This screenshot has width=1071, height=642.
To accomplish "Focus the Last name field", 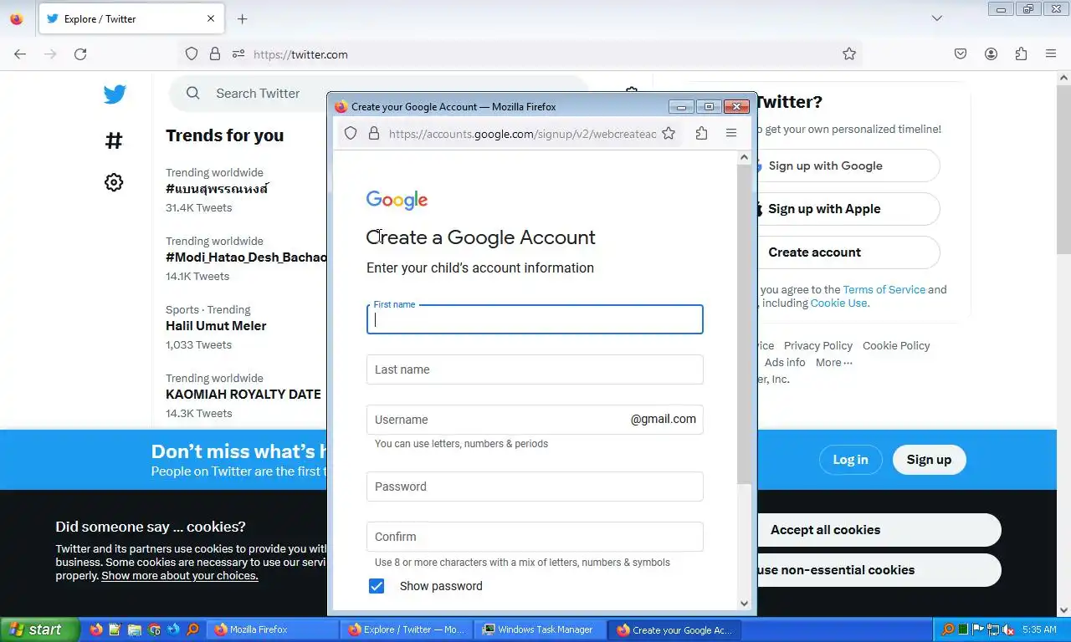I will click(x=535, y=369).
